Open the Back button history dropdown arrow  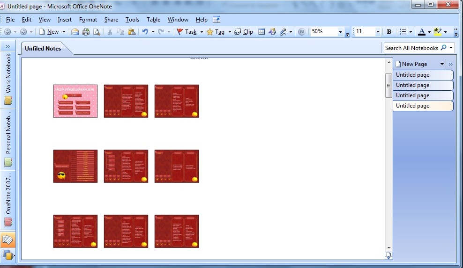pyautogui.click(x=15, y=32)
